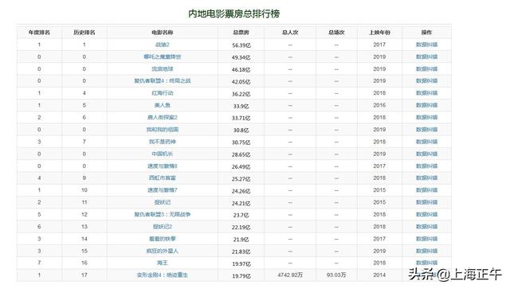The height and width of the screenshot is (289, 510).
Task: Select the 28.65亿 box office value
Action: tap(241, 154)
